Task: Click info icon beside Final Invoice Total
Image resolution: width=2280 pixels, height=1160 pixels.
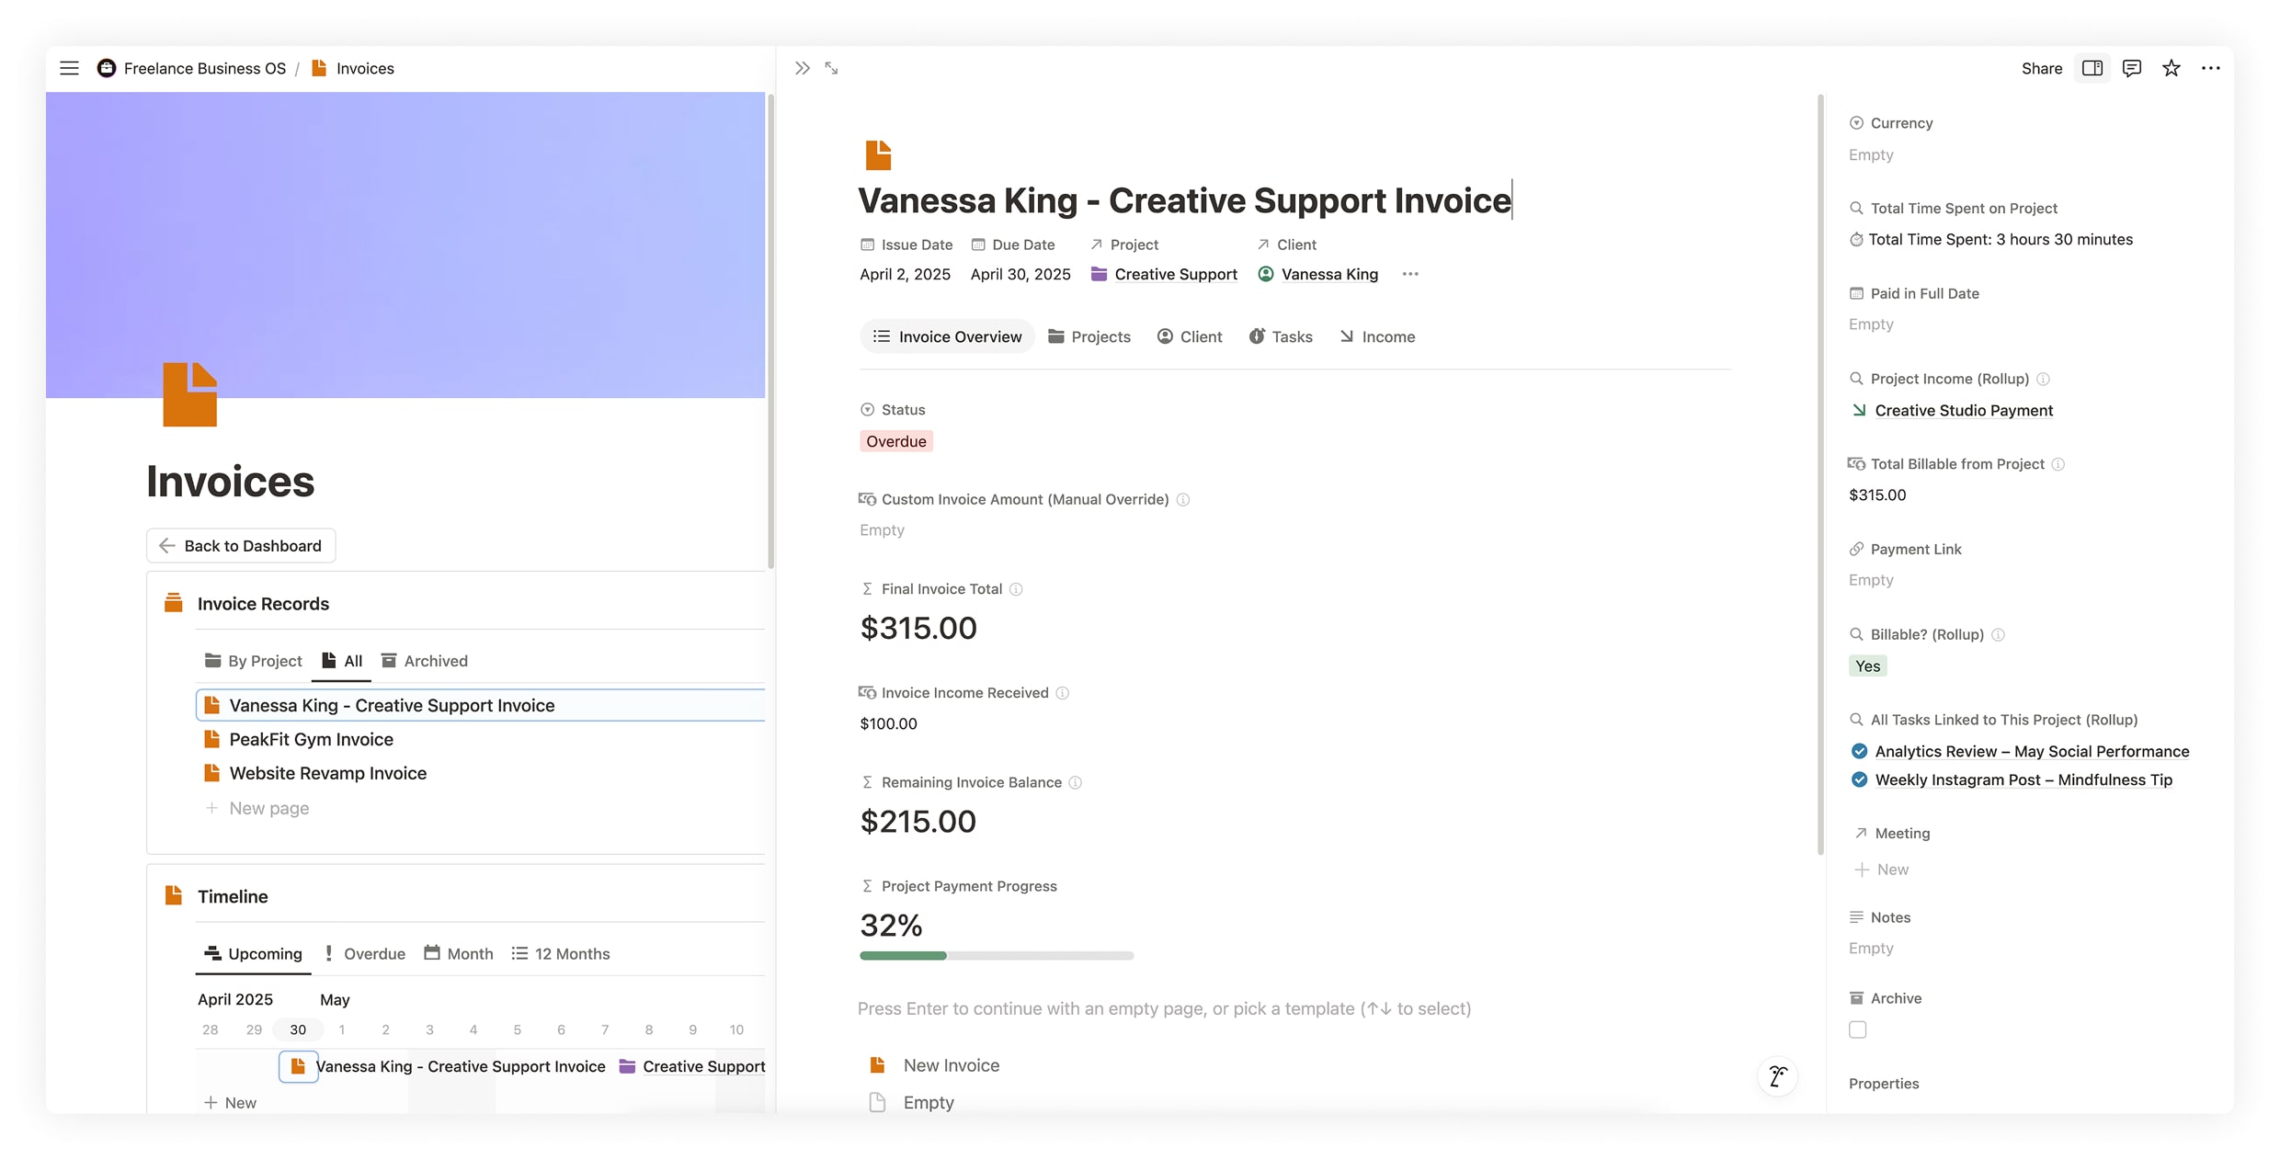Action: (x=1016, y=589)
